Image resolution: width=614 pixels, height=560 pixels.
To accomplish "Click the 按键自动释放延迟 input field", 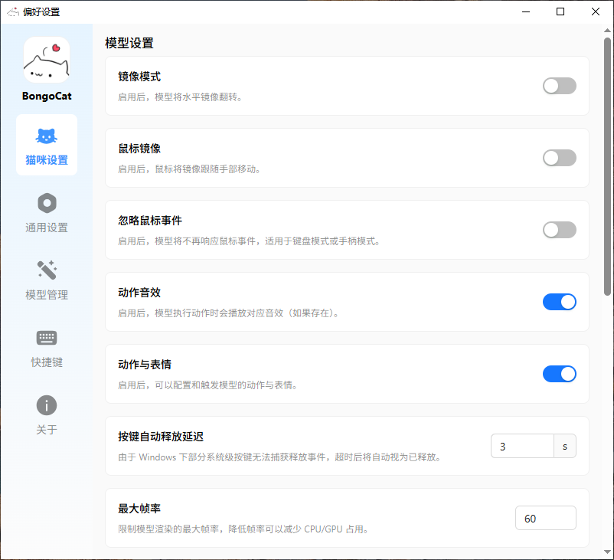I will [522, 446].
